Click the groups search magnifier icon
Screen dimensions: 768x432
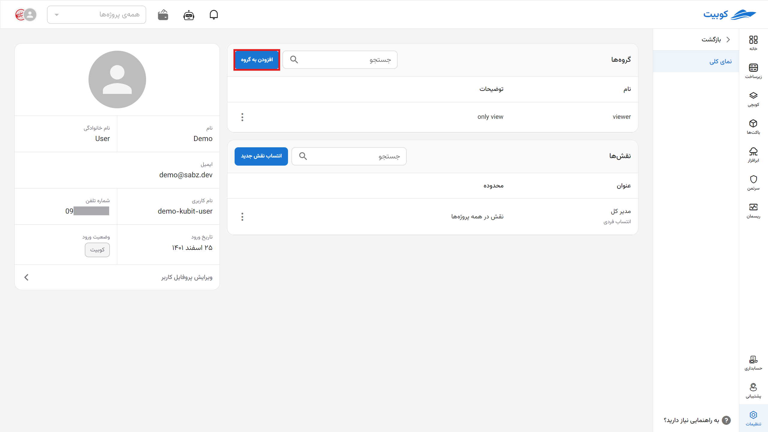pyautogui.click(x=294, y=59)
